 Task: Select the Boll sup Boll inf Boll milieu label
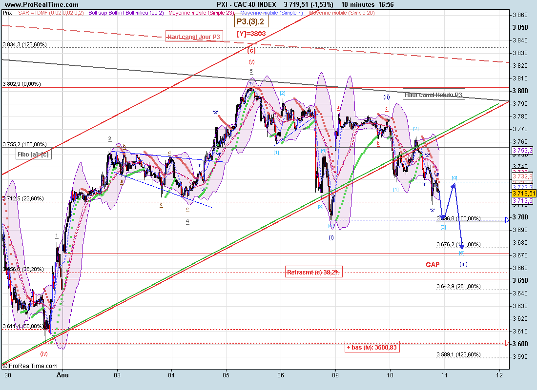(126, 13)
